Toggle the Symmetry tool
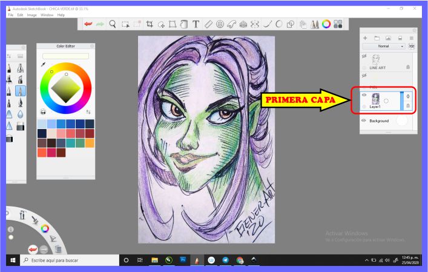Viewport: 428px width, 272px height. [x=255, y=24]
